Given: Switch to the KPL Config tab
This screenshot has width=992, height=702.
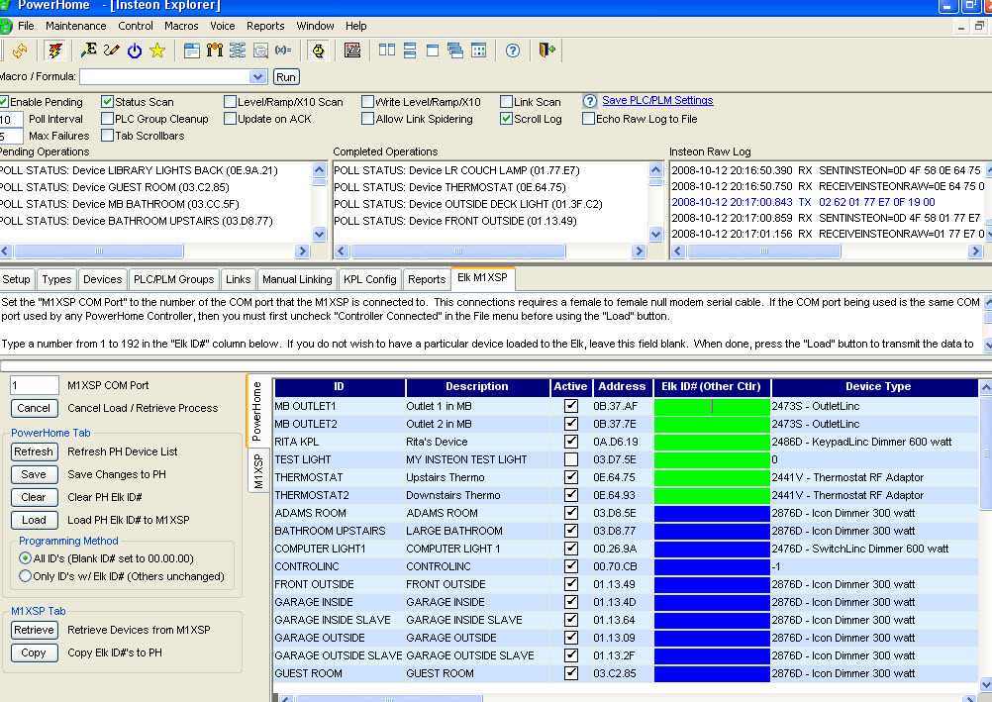Looking at the screenshot, I should point(370,279).
